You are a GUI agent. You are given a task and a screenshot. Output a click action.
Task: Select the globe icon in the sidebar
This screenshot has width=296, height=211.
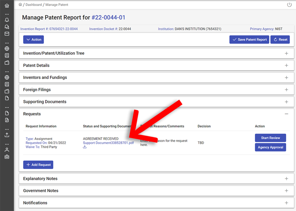(x=7, y=48)
